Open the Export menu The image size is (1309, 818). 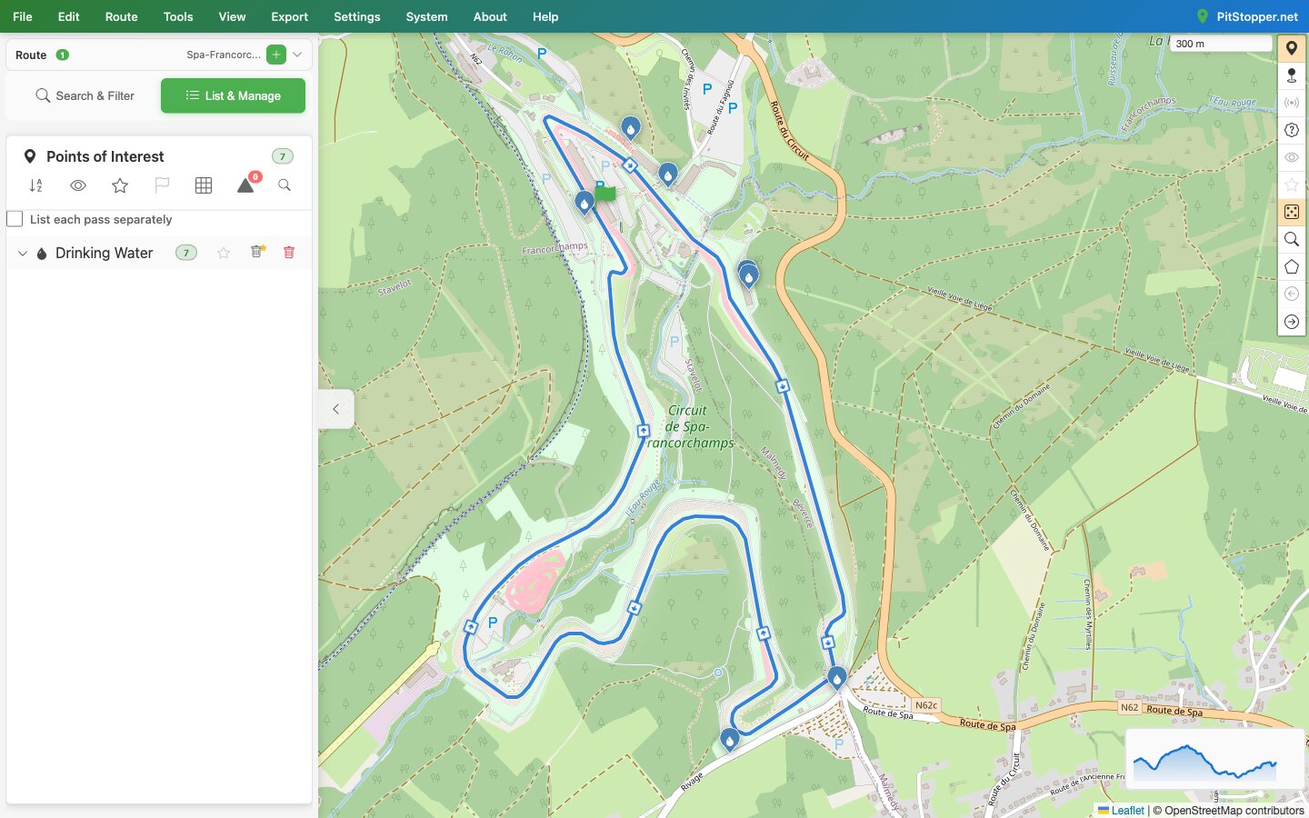(x=289, y=16)
